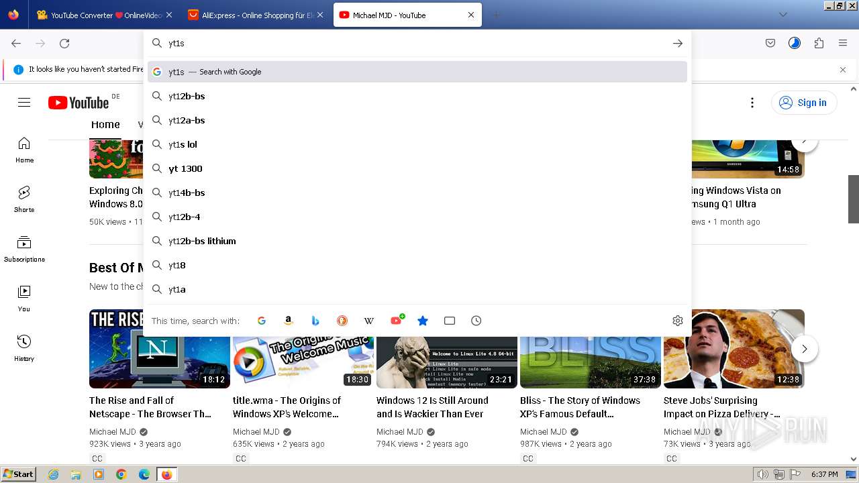859x483 pixels.
Task: Search this time with Bing
Action: (x=315, y=321)
